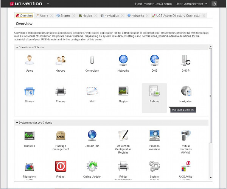Open the dropdown arrow beside the univention logo
The width and height of the screenshot is (227, 189).
point(48,3)
